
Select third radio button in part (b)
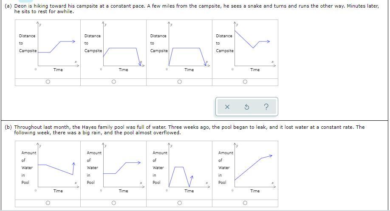pyautogui.click(x=179, y=203)
